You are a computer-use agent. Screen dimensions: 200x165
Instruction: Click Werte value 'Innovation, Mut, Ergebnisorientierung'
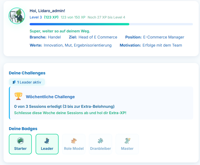(78, 45)
